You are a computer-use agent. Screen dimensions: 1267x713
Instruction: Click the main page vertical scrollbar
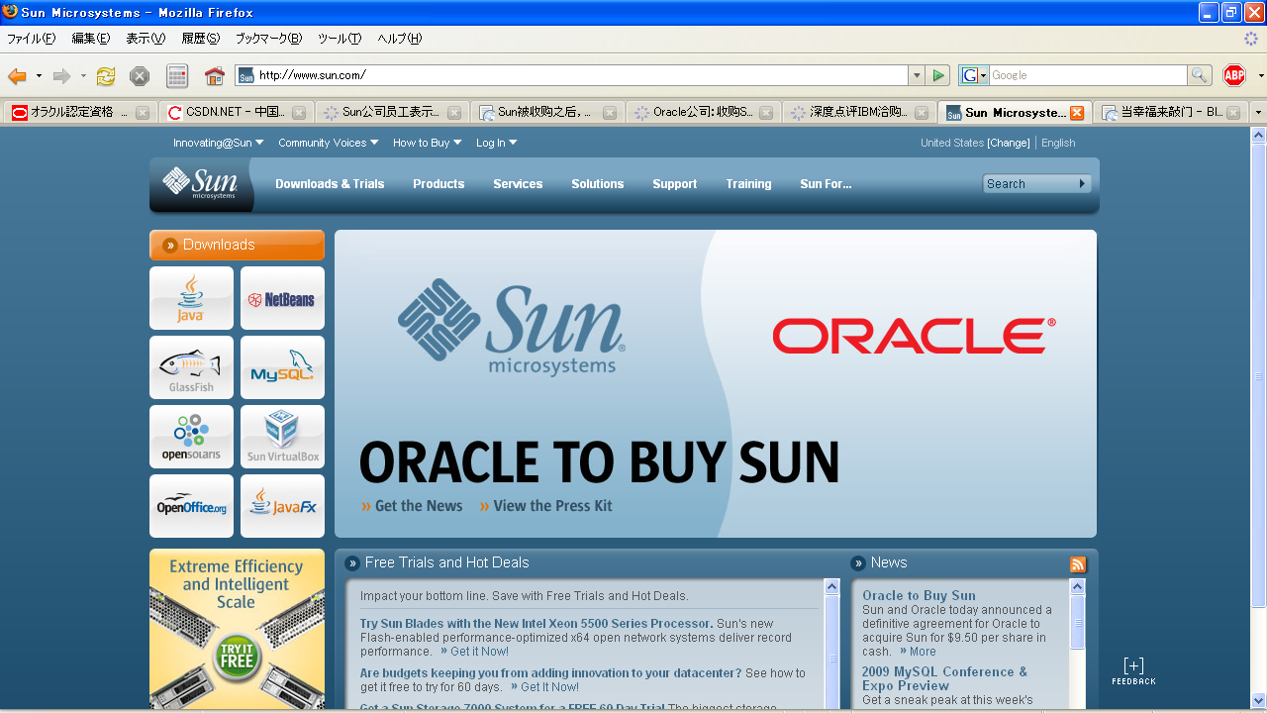point(1258,376)
